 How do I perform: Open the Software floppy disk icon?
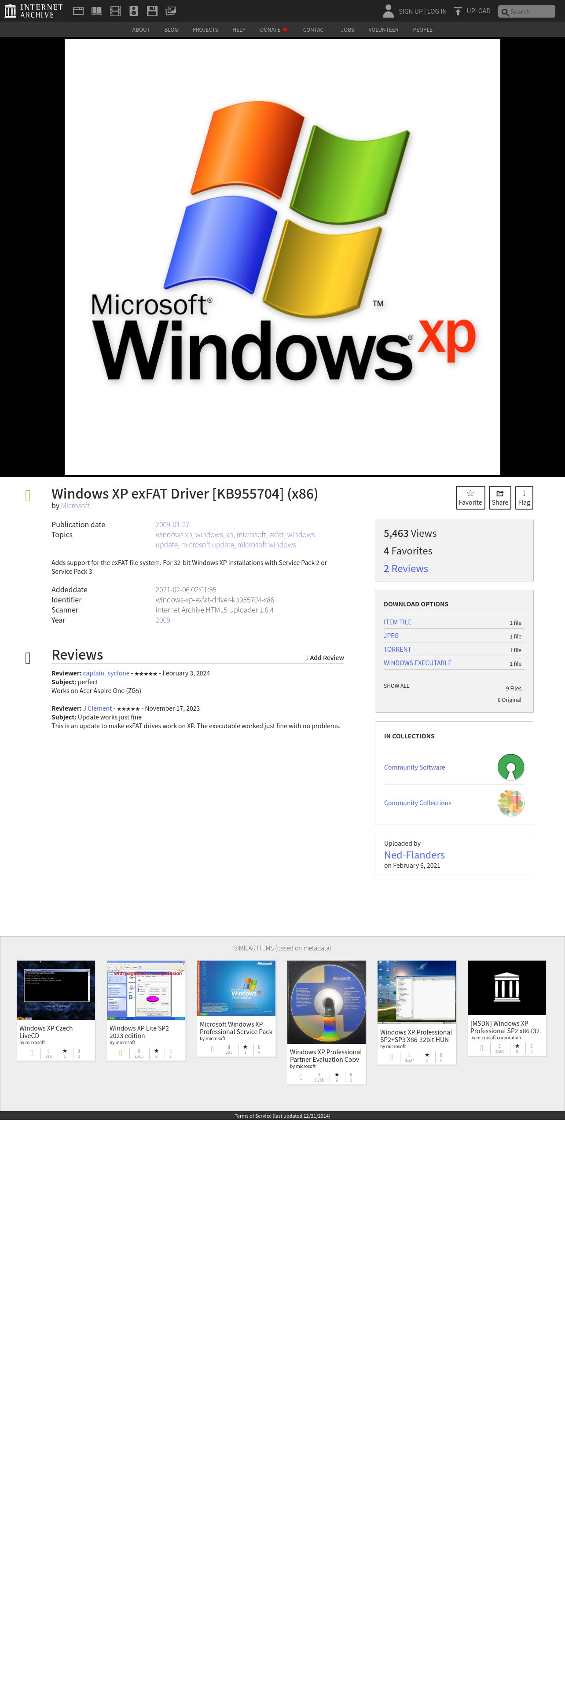(152, 11)
